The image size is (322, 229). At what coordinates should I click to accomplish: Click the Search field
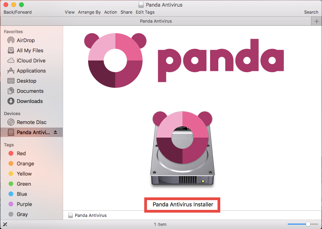pyautogui.click(x=311, y=12)
